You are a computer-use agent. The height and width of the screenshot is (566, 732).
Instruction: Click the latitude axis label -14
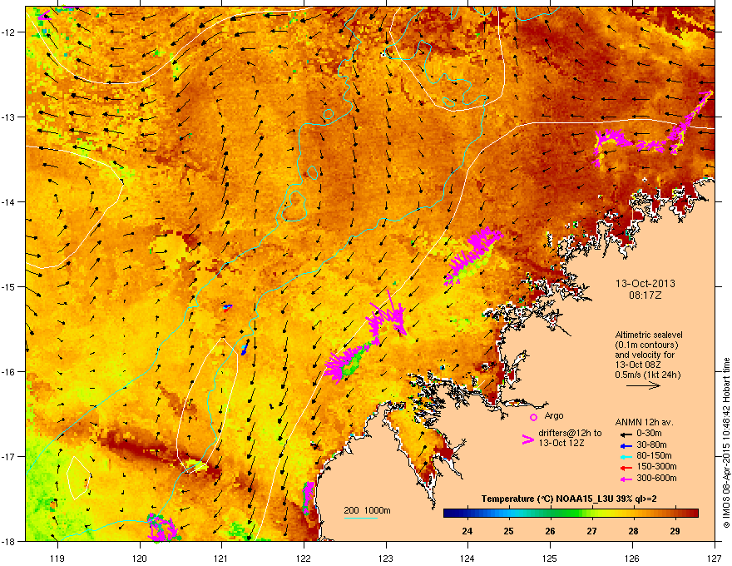click(x=8, y=201)
